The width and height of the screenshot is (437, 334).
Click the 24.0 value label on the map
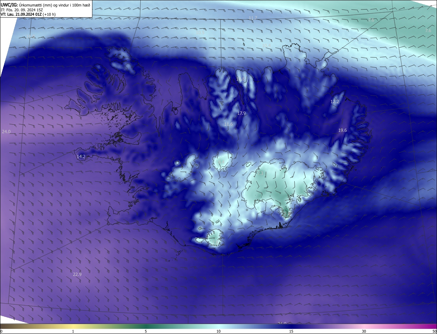click(x=6, y=131)
